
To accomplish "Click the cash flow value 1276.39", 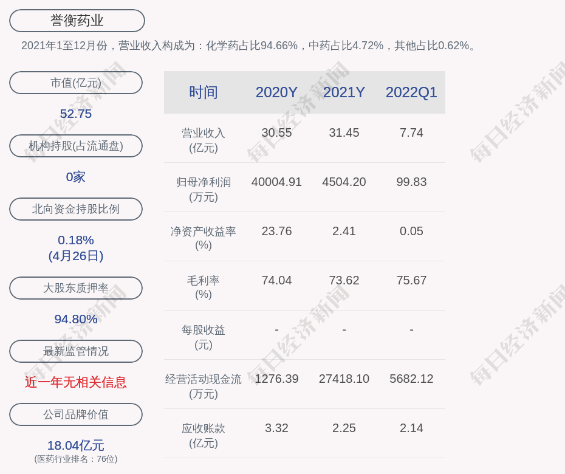I will coord(276,379).
